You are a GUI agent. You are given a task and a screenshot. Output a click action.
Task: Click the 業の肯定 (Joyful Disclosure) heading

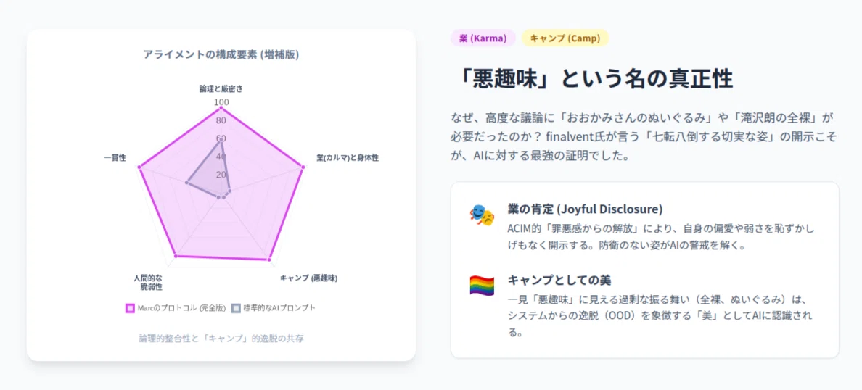coord(585,209)
